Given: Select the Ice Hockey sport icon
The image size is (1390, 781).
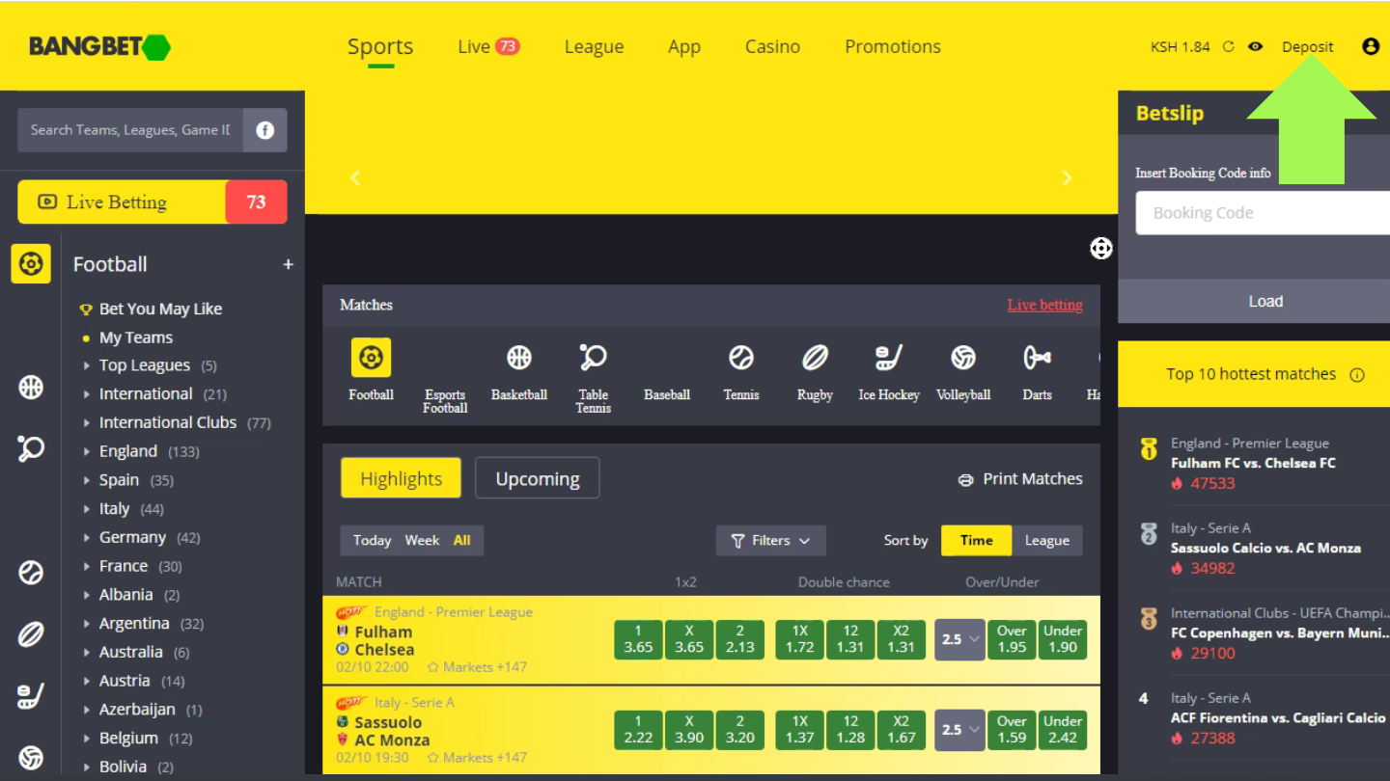Looking at the screenshot, I should pos(888,359).
